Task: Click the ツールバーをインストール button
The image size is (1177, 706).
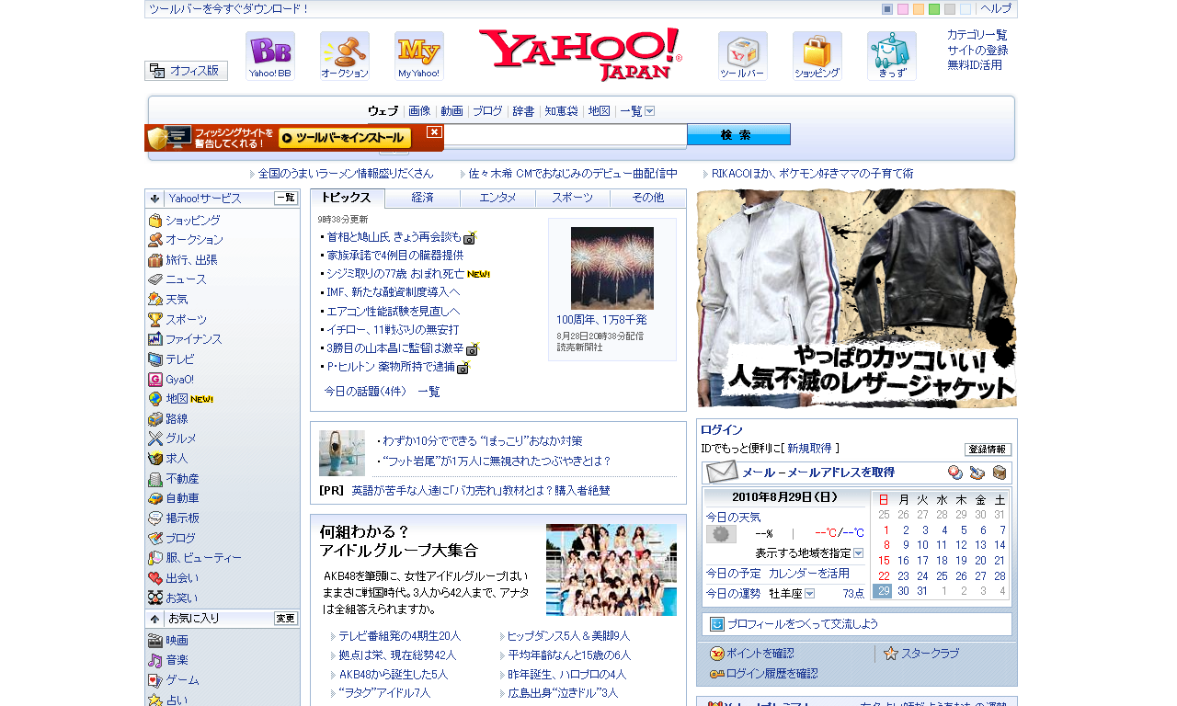Action: pyautogui.click(x=345, y=138)
